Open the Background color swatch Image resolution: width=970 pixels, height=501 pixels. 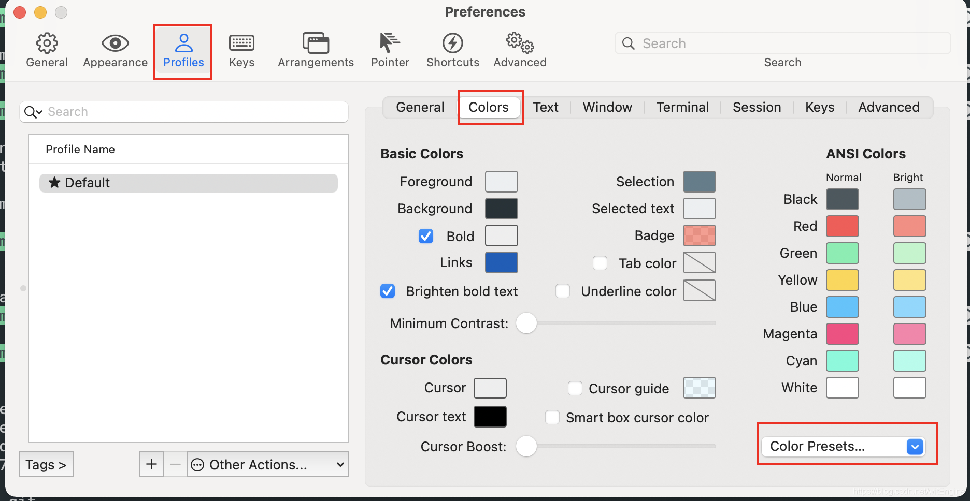pyautogui.click(x=502, y=209)
